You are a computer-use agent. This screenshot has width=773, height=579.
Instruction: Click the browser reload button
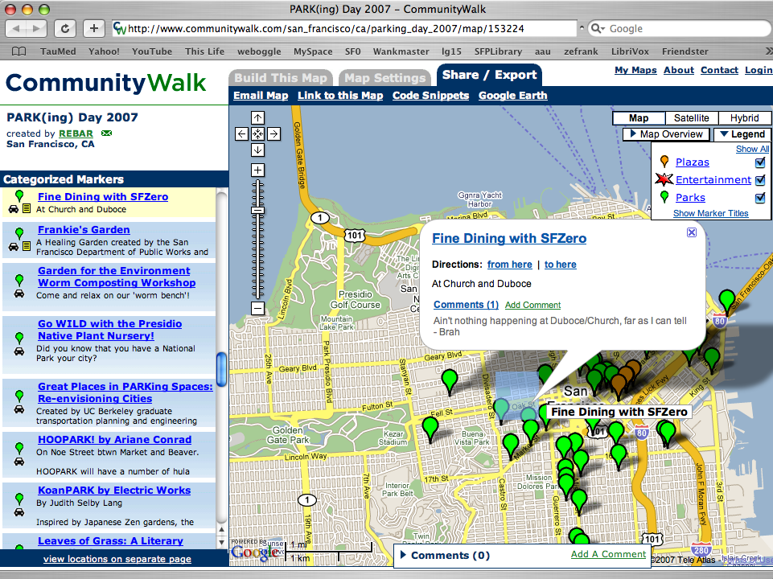66,28
